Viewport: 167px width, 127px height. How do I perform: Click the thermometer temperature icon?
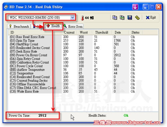coord(82,18)
